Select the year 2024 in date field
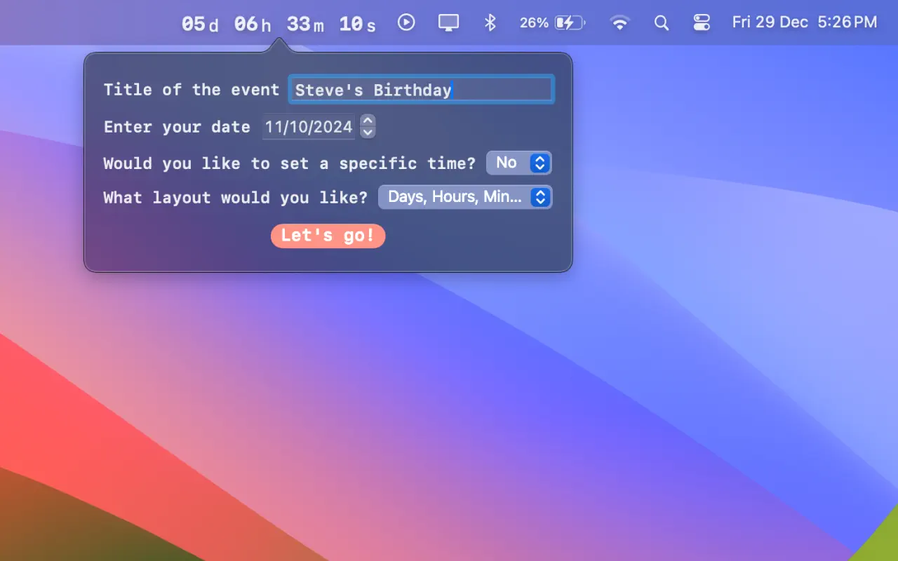898x561 pixels. click(x=330, y=127)
